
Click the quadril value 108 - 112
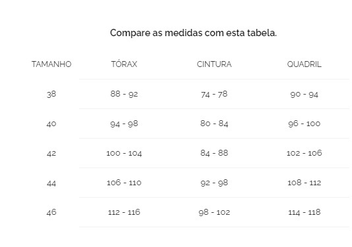(304, 183)
